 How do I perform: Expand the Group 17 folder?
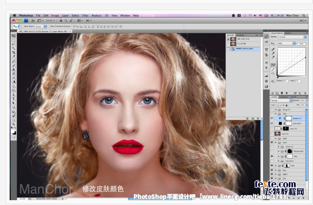pos(276,110)
